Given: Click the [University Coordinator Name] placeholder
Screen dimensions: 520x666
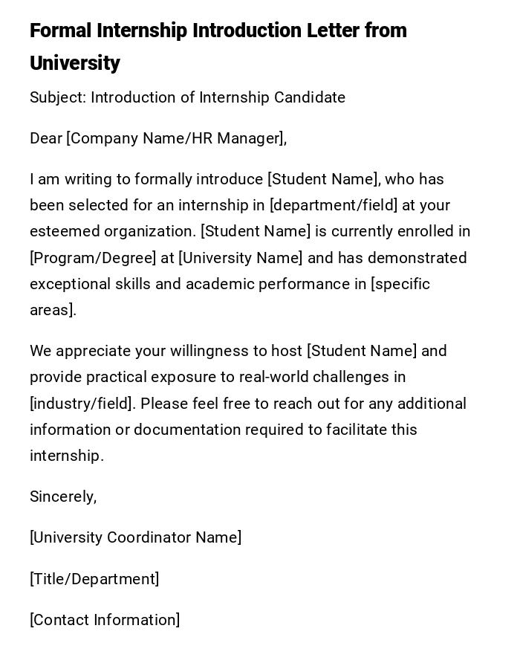Looking at the screenshot, I should (x=135, y=537).
